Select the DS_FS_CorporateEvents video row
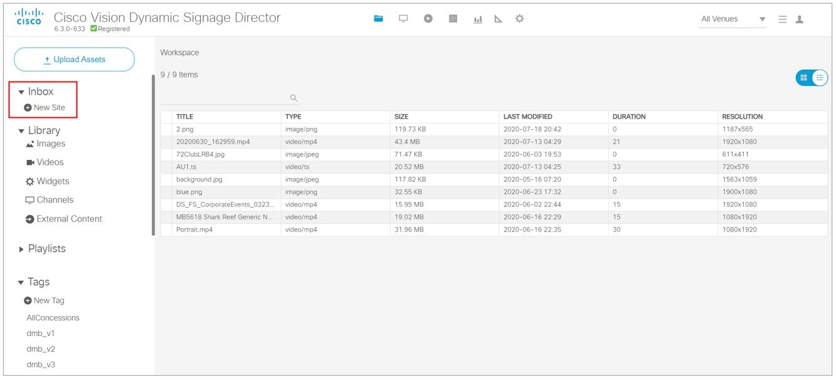Screen dimensions: 836x380 pos(494,204)
